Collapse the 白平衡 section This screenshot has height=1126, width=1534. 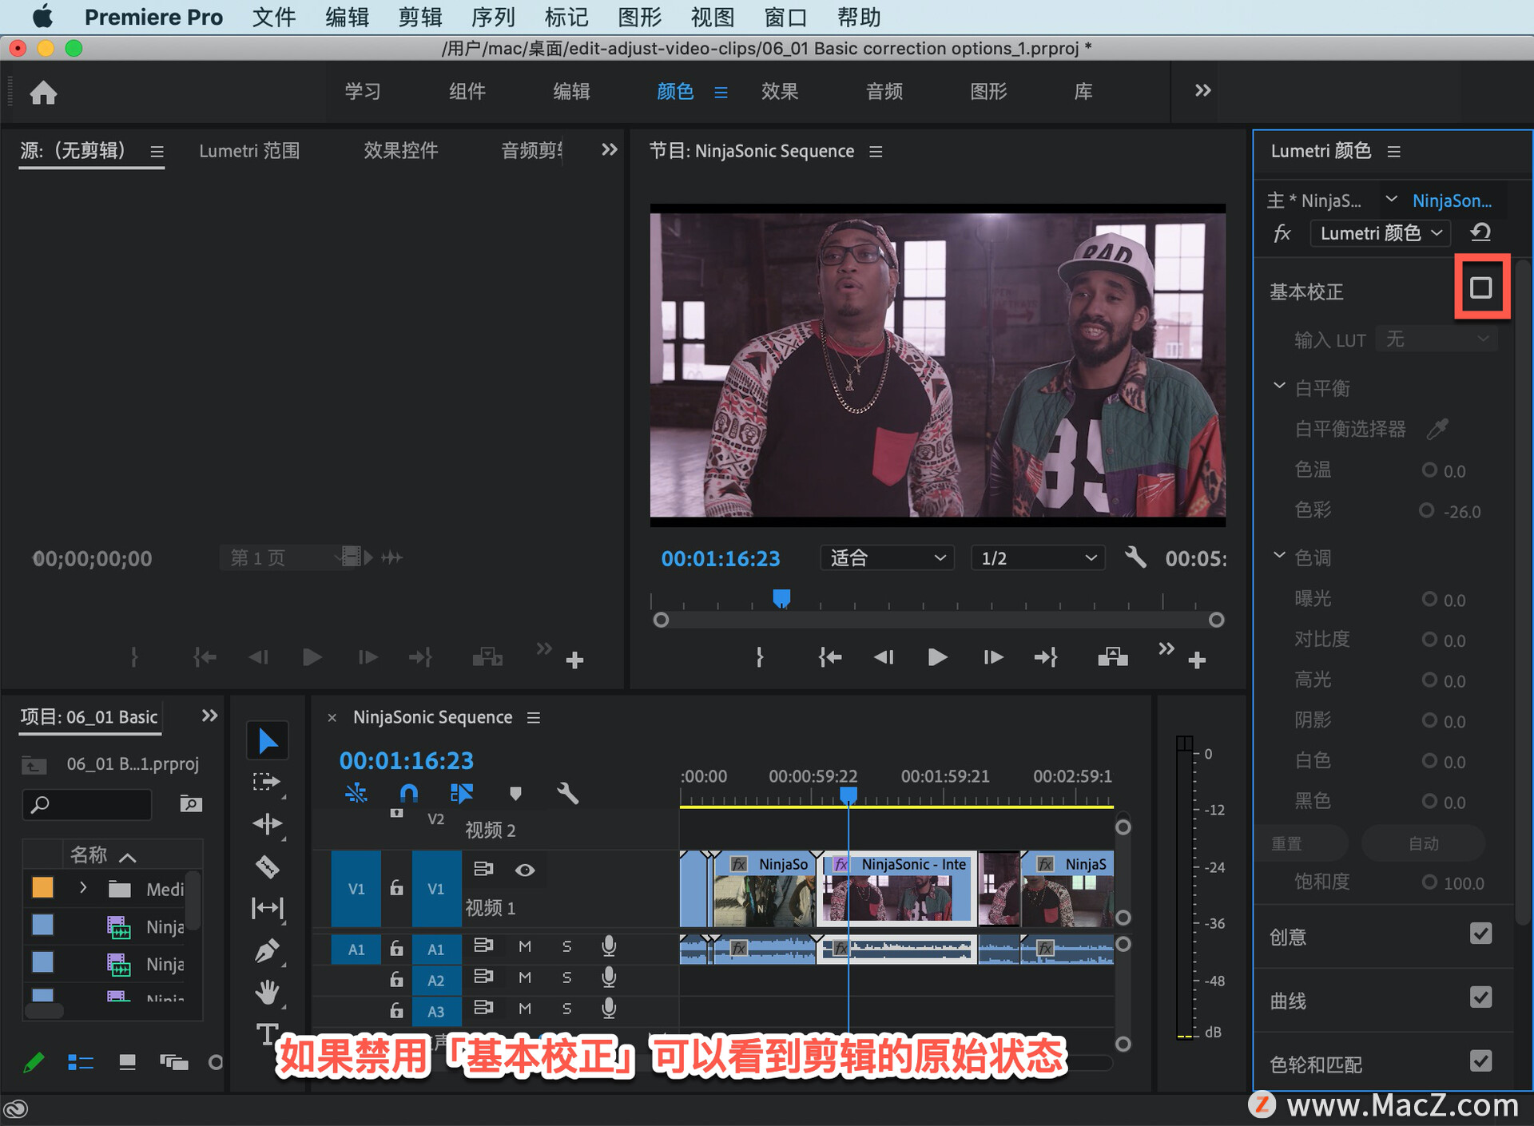[1279, 387]
